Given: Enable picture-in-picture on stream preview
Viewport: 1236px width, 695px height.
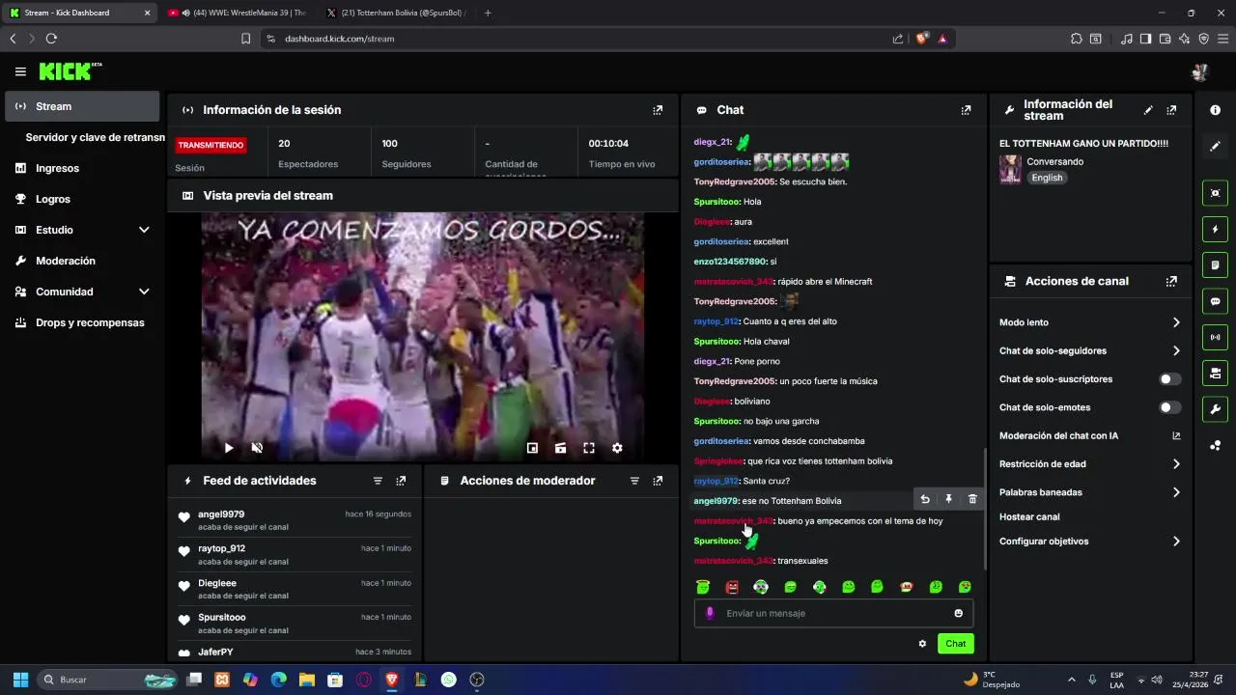Looking at the screenshot, I should pyautogui.click(x=532, y=448).
